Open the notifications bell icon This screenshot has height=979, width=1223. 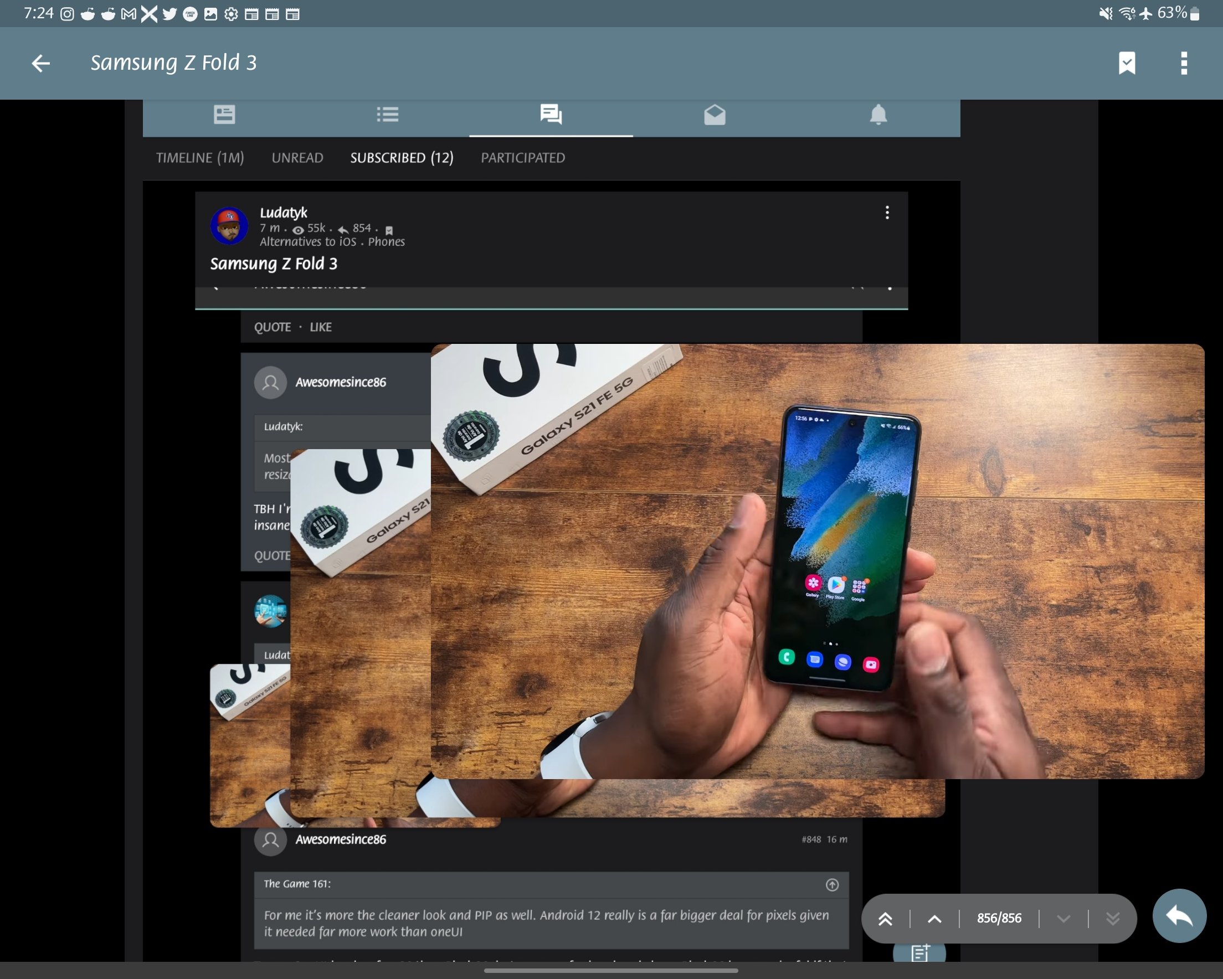pyautogui.click(x=877, y=115)
